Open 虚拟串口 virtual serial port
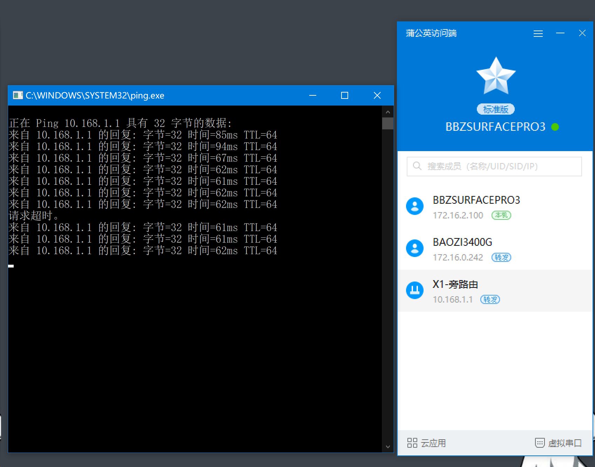 pyautogui.click(x=558, y=443)
